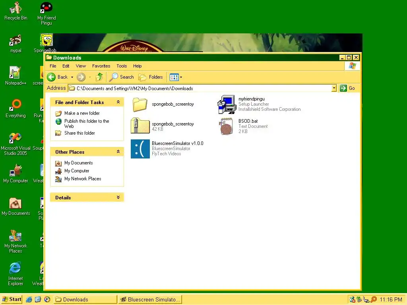The height and width of the screenshot is (305, 407).
Task: Open the Favorites menu
Action: tap(101, 66)
